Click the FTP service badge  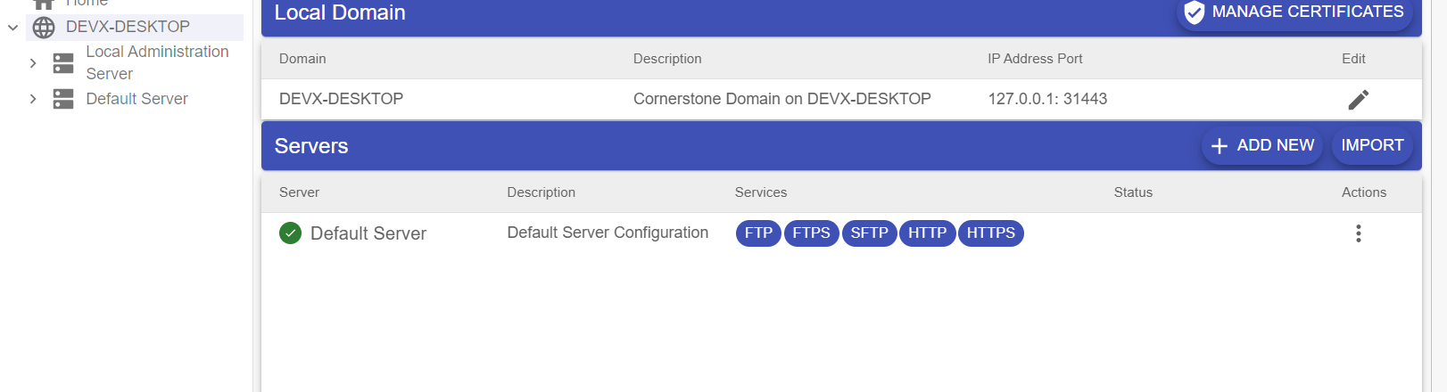758,233
